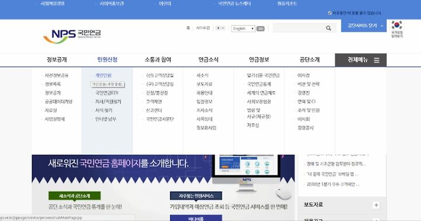Open 조직 및 인원 submenu item
The width and height of the screenshot is (421, 221).
coord(308,110)
